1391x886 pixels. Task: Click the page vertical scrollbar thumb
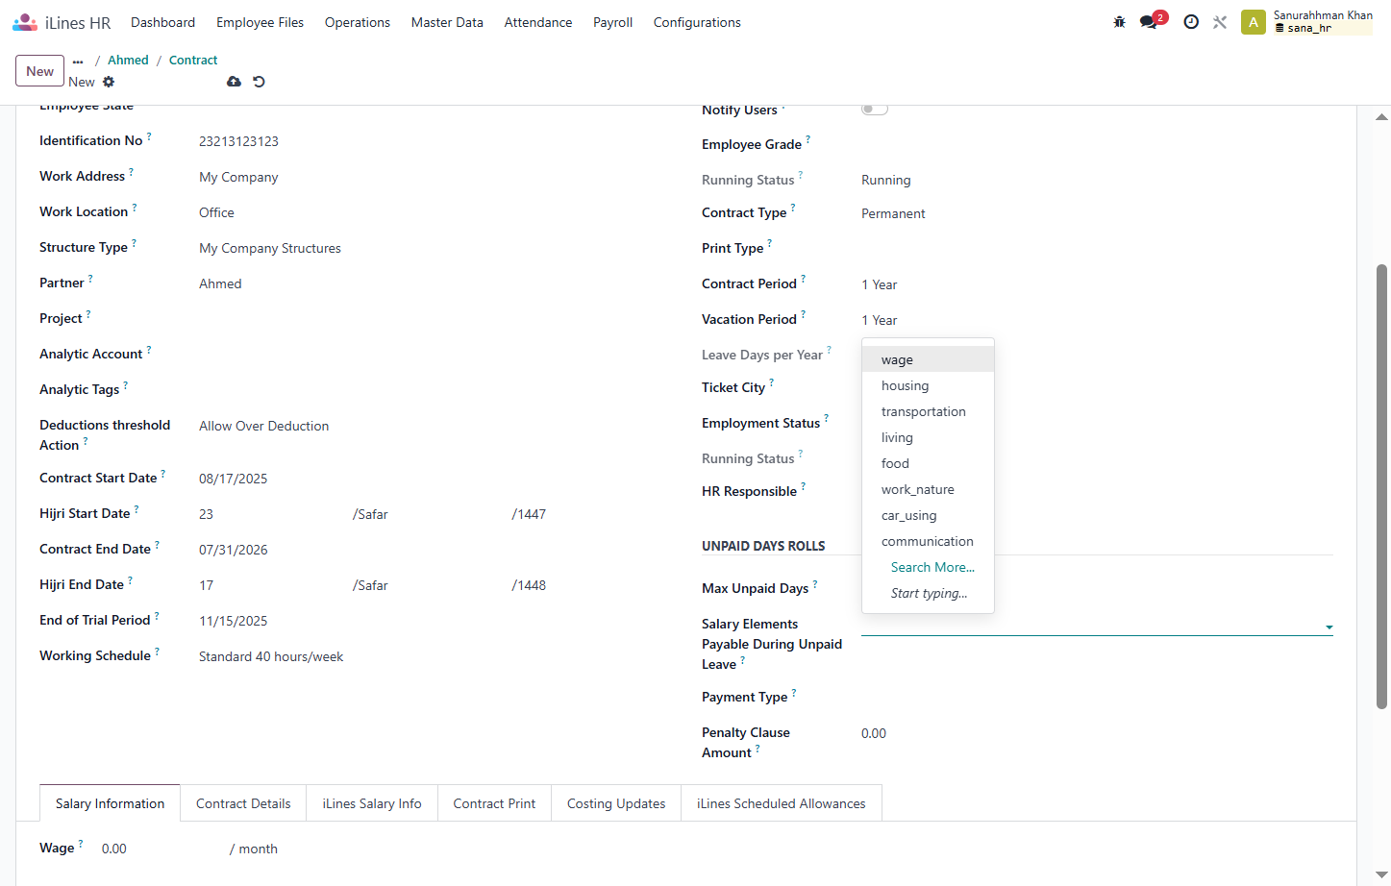click(1381, 486)
